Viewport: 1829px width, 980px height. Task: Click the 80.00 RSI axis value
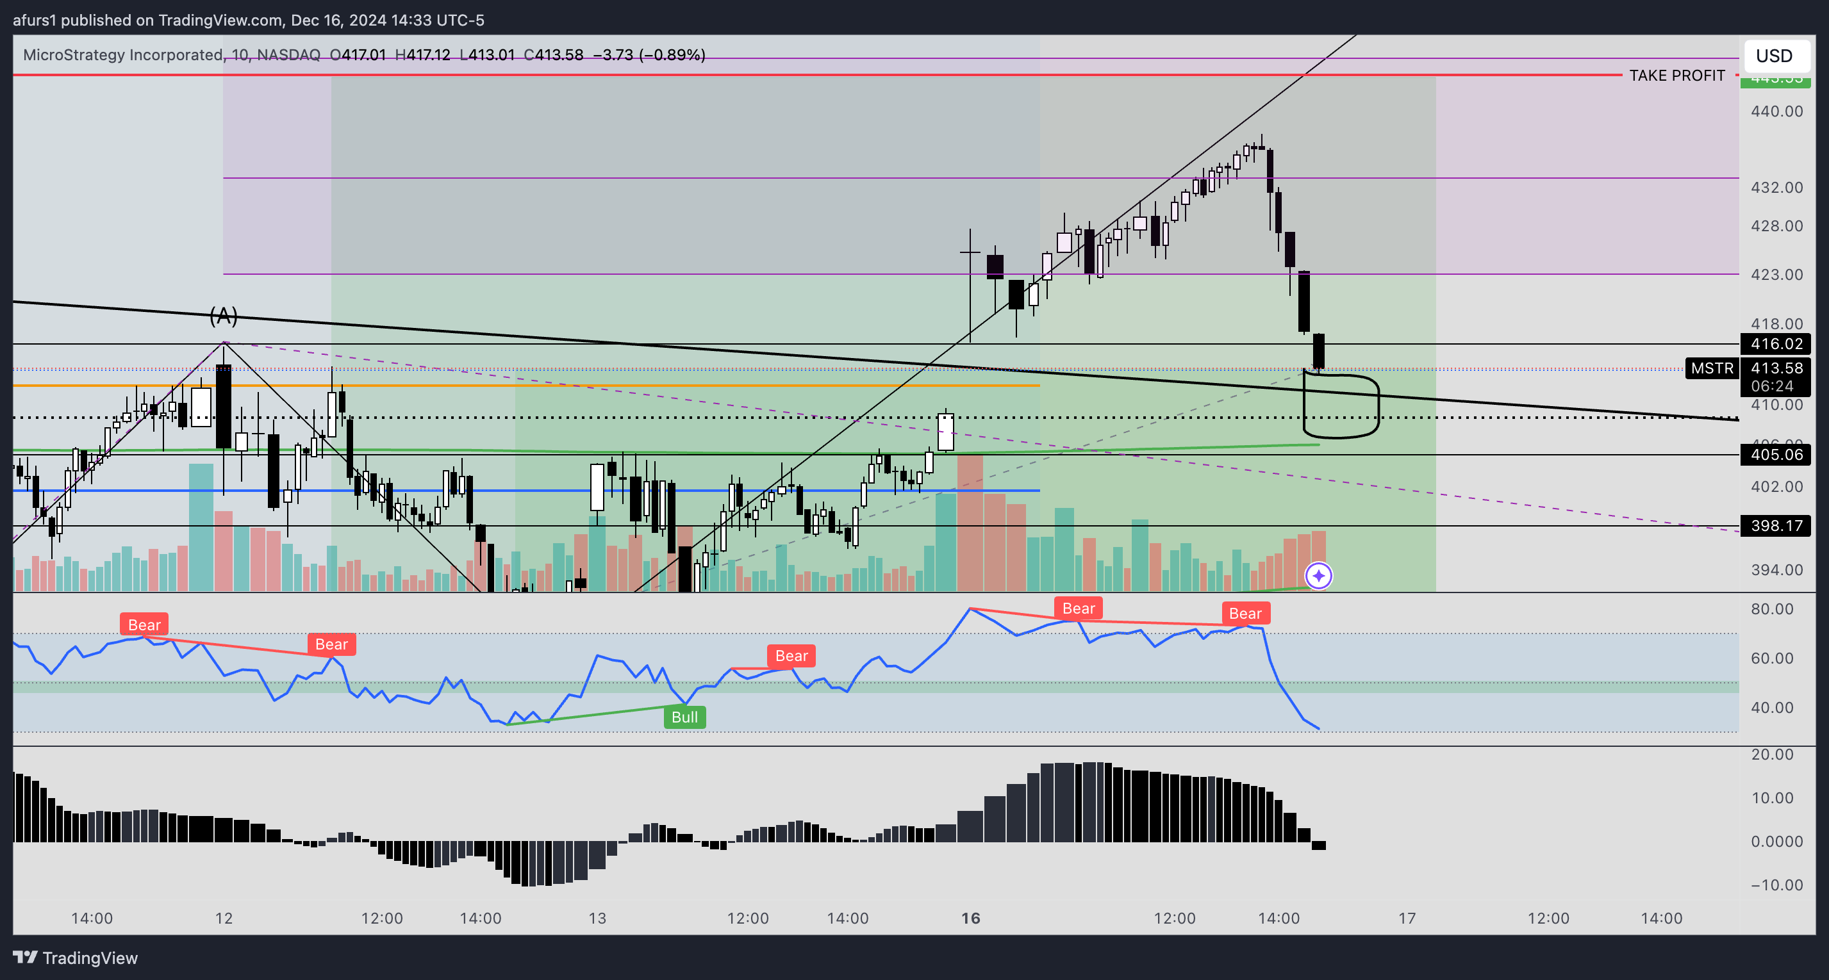[x=1772, y=609]
